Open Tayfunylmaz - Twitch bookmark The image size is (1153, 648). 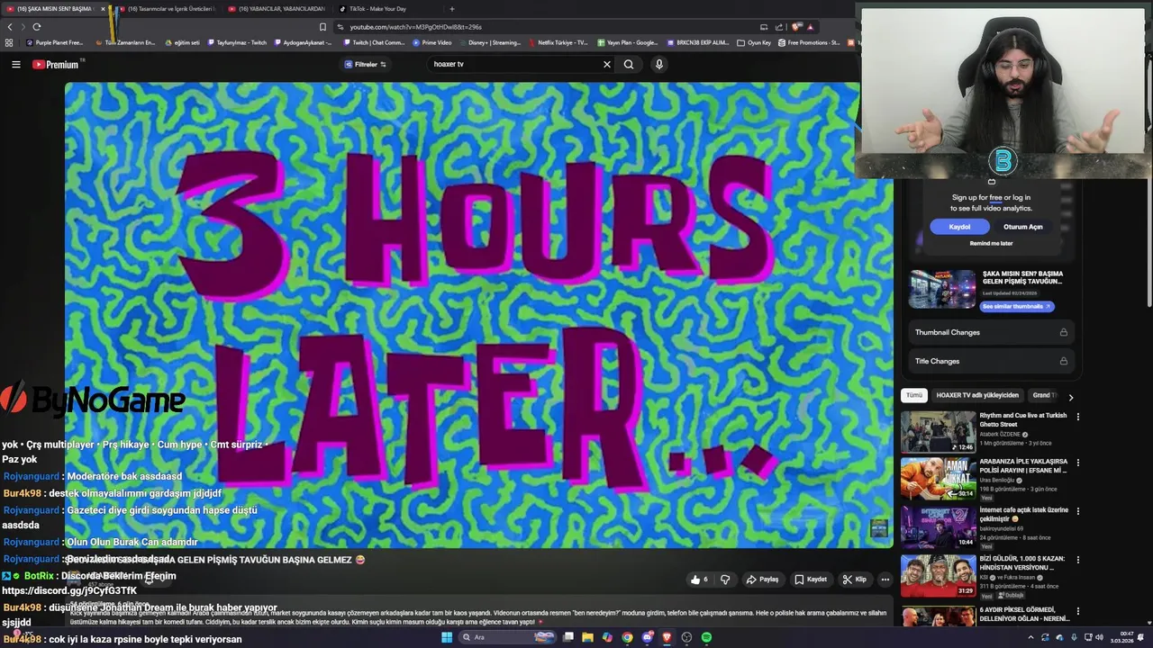[x=236, y=42]
